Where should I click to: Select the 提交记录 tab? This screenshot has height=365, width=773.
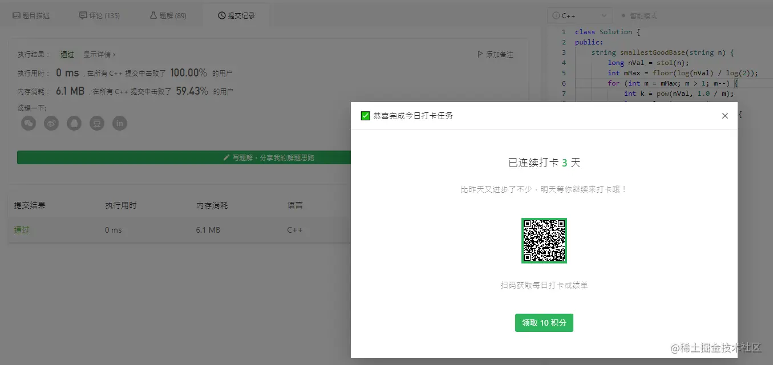pos(236,15)
